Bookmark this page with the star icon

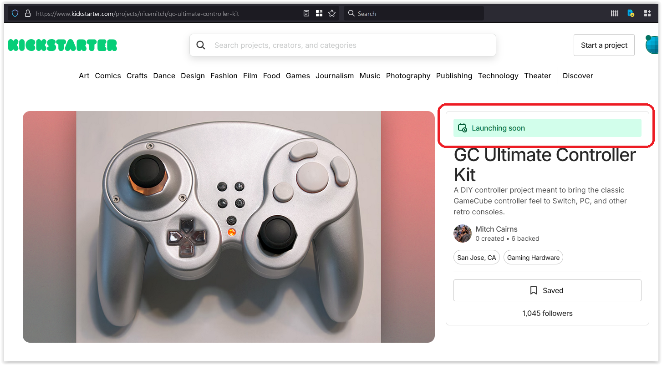332,14
